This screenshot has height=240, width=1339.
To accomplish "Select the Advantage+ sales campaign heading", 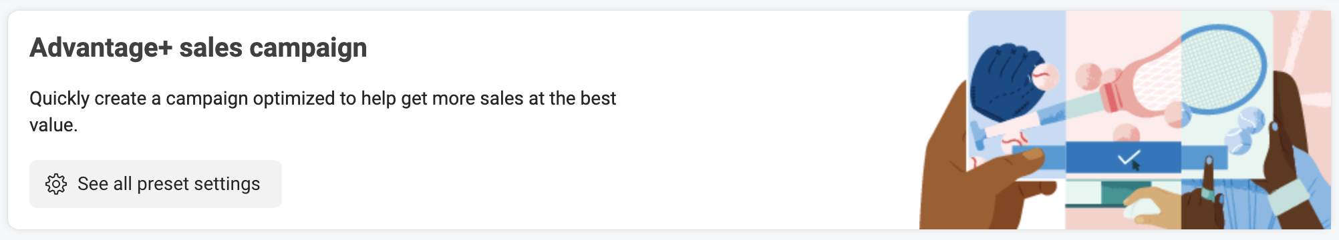I will pos(198,48).
